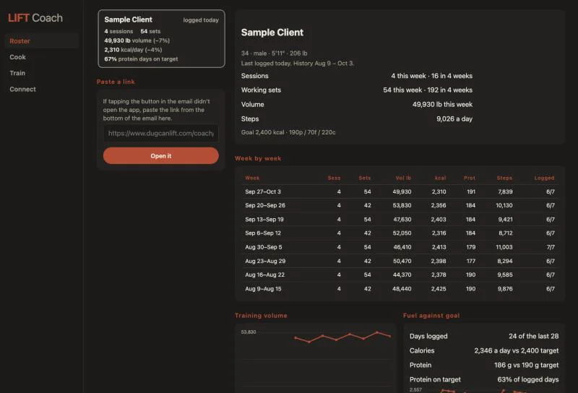Select the Sep 27–Oct 3 week row
Viewport: 578px width, 393px height.
click(x=400, y=191)
